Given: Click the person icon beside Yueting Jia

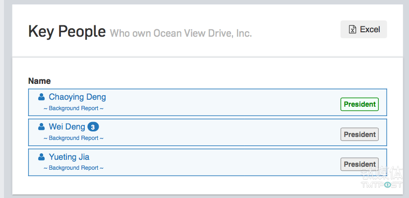Looking at the screenshot, I should click(42, 157).
